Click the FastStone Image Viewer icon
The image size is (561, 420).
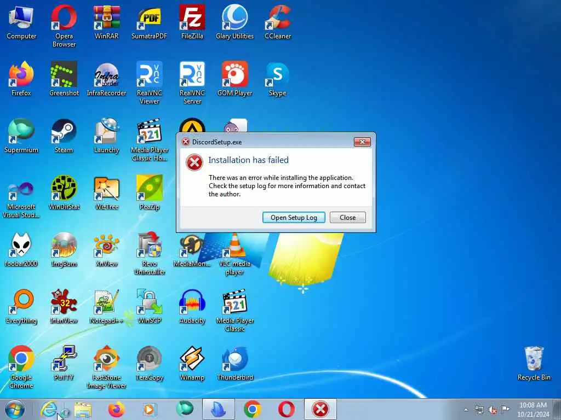tap(107, 367)
